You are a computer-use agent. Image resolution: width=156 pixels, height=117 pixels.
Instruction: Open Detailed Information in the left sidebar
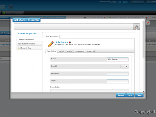pos(30,44)
